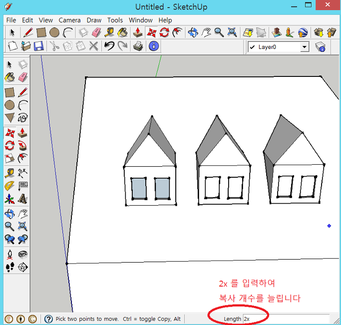
Task: Select the Follow Me tool in left toolbar
Action: pyautogui.click(x=22, y=146)
